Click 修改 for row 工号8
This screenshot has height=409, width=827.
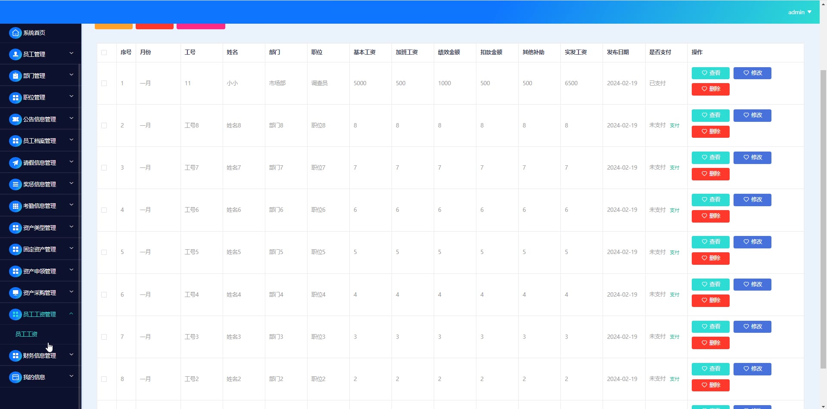click(x=752, y=115)
